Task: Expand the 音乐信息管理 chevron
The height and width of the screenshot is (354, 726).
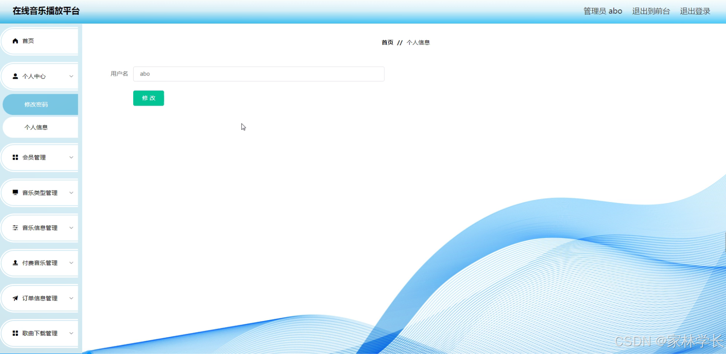Action: point(71,228)
